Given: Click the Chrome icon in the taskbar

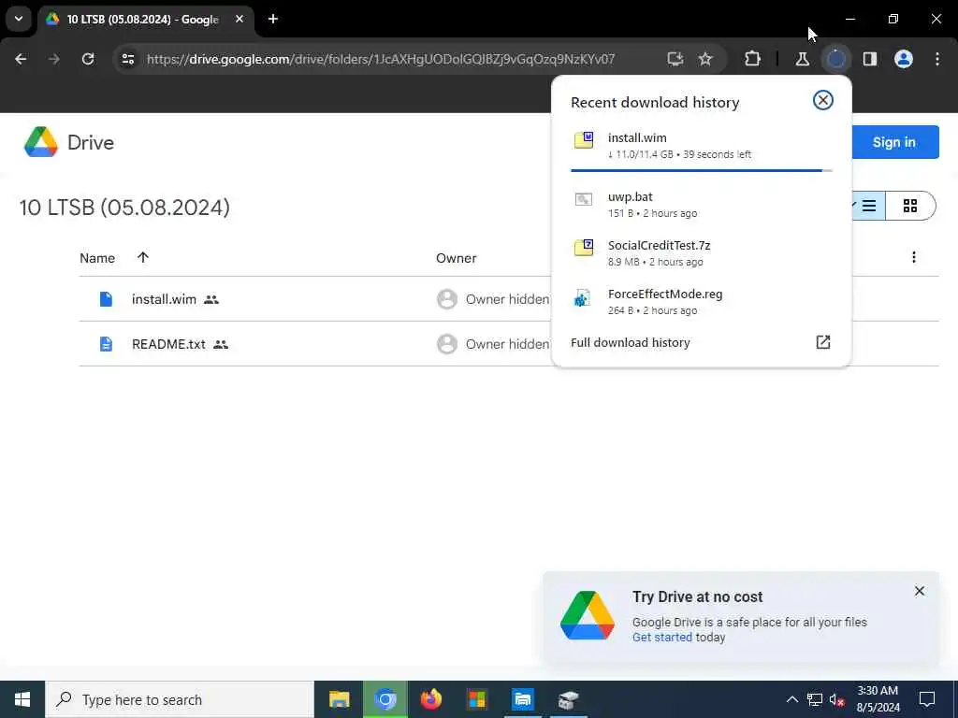Looking at the screenshot, I should [385, 699].
